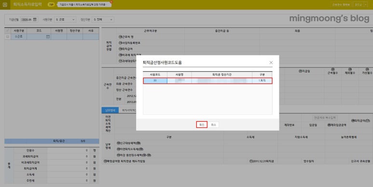
Task: Switch to the 퇴직세액계산 tab
Action: point(129,110)
